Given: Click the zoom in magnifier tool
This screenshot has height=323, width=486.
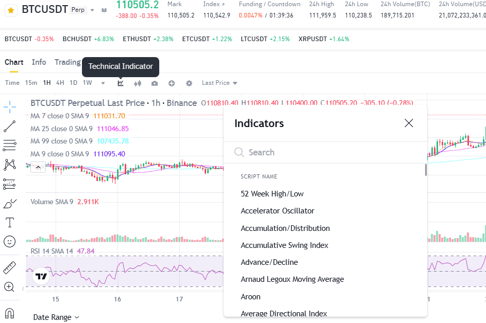Looking at the screenshot, I should (9, 287).
